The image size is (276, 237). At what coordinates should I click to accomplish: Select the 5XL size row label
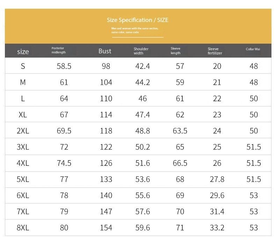(x=23, y=179)
